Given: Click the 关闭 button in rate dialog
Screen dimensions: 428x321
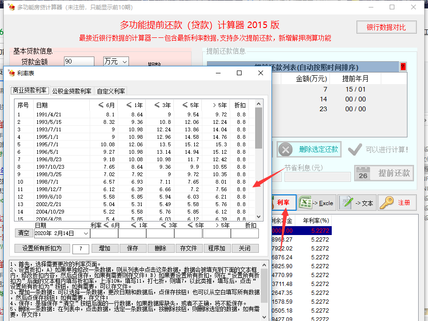Looking at the screenshot, I should point(244,248).
